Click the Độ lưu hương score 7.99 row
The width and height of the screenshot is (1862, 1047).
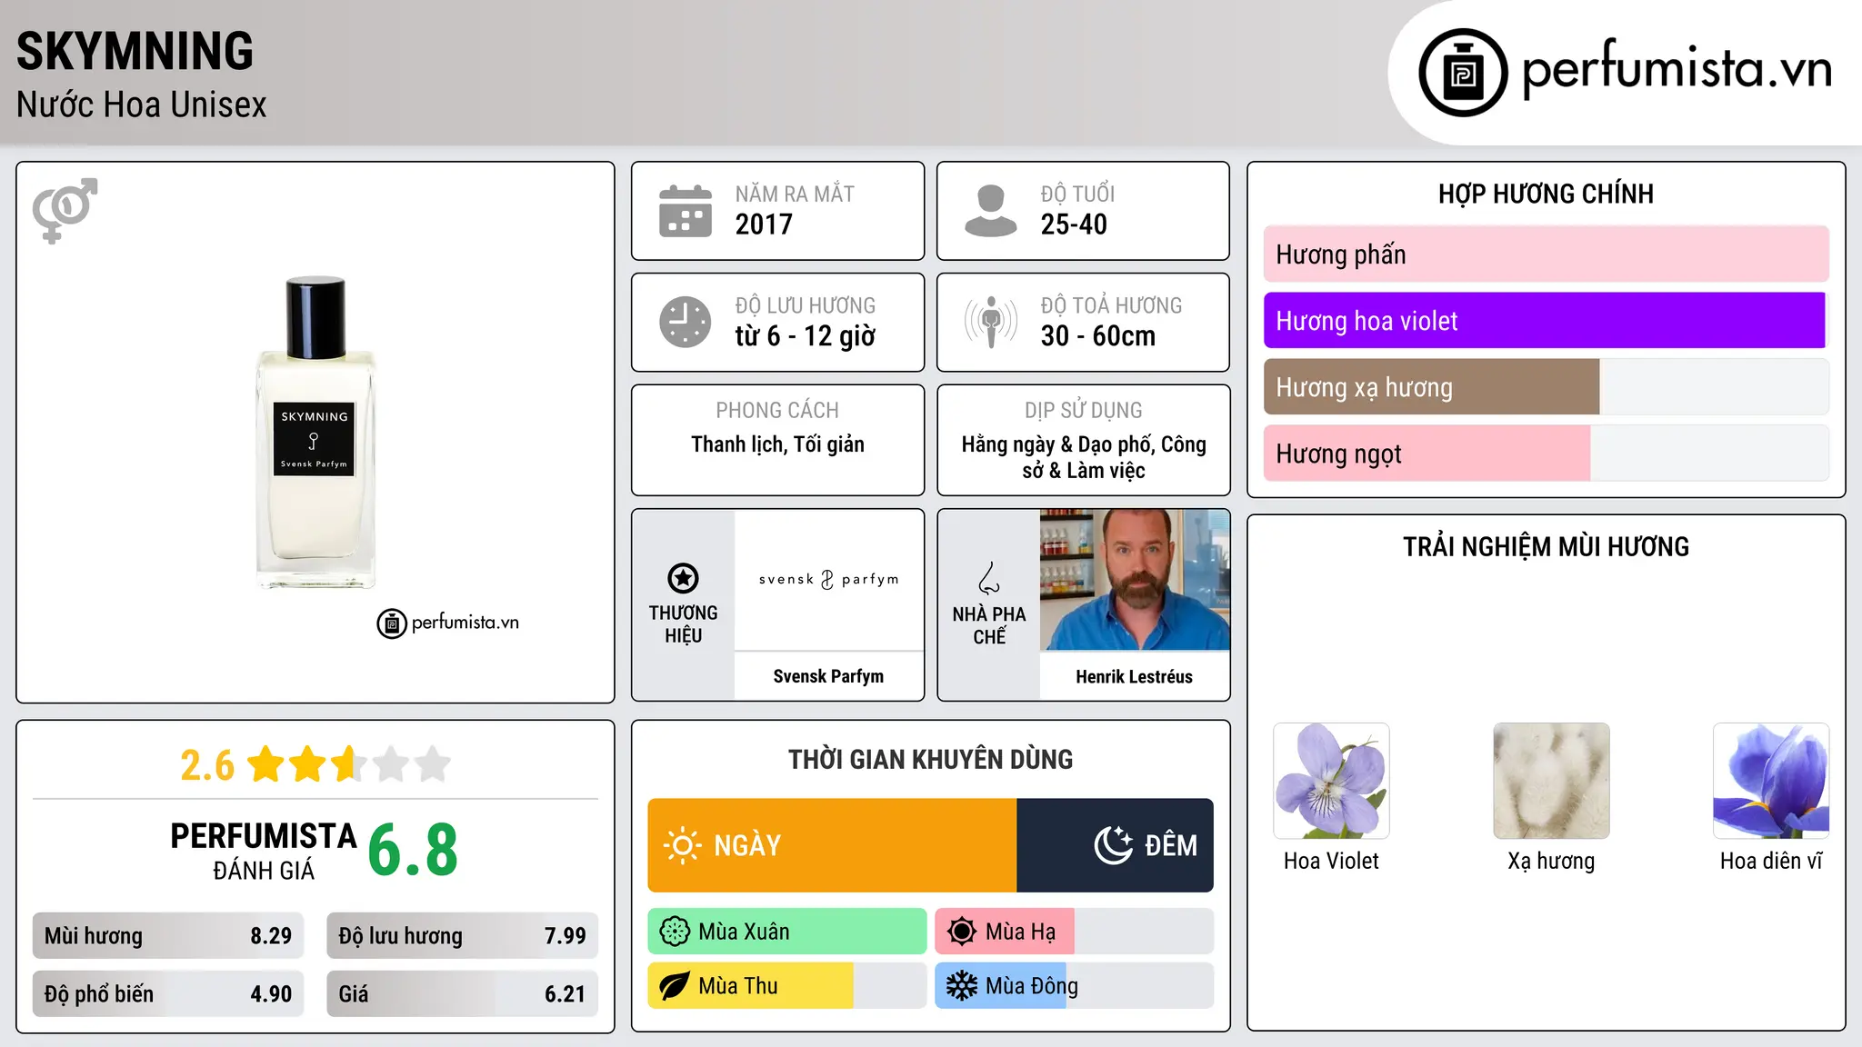tap(462, 936)
